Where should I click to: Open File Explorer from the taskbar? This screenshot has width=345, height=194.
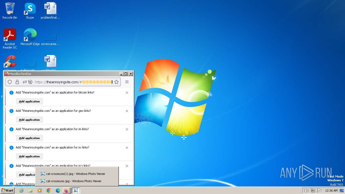30,190
